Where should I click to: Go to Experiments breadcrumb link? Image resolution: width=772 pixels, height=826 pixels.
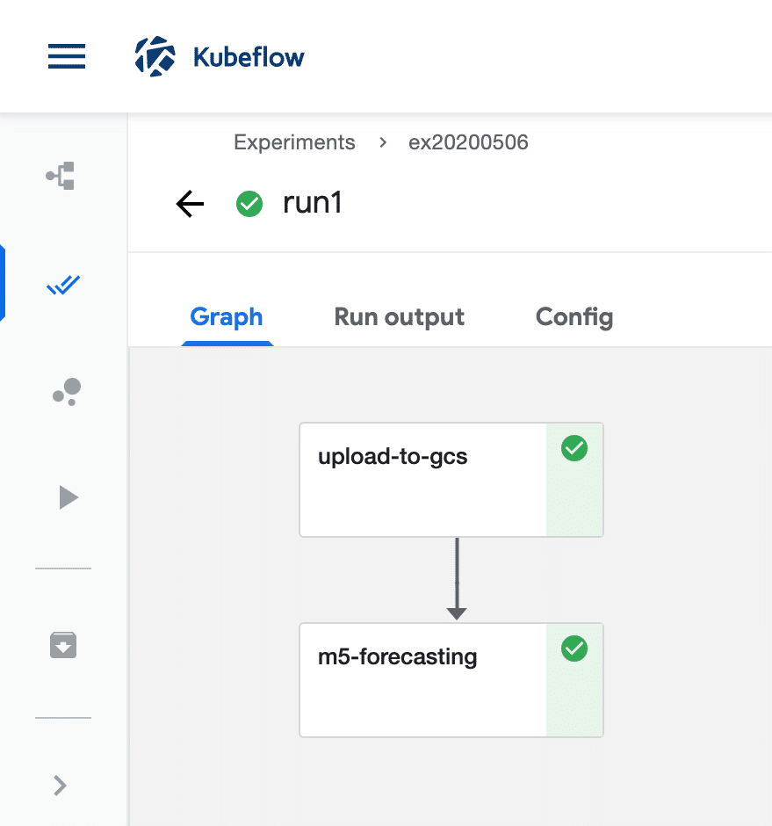tap(294, 142)
